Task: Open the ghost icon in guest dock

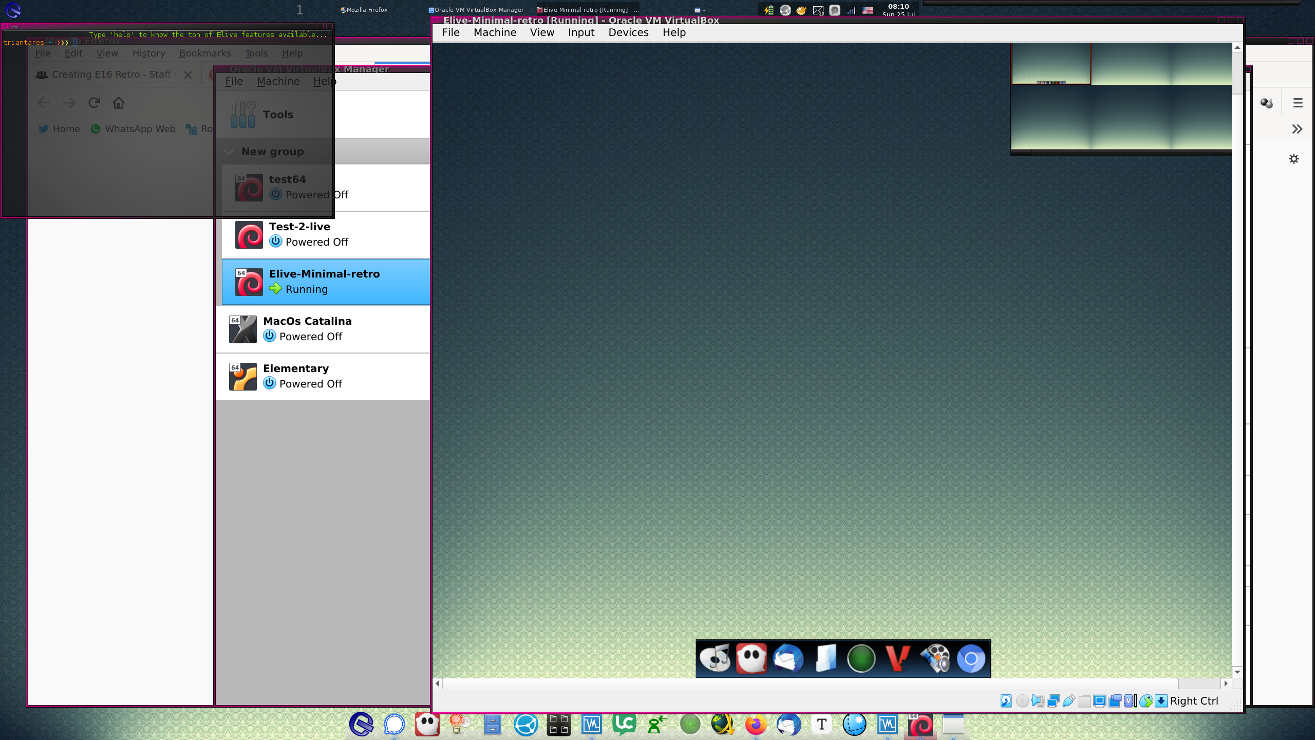Action: coord(751,658)
